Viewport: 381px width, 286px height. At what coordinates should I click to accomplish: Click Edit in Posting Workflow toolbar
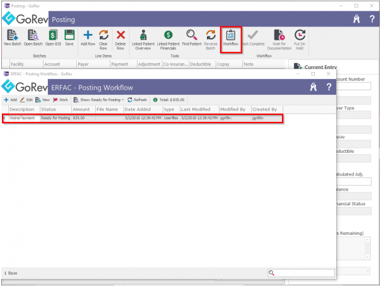(x=26, y=100)
